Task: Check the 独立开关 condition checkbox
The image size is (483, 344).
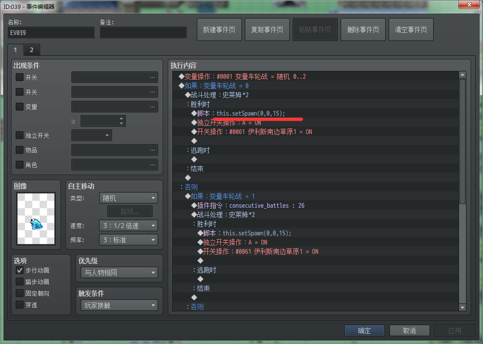Action: (x=19, y=135)
